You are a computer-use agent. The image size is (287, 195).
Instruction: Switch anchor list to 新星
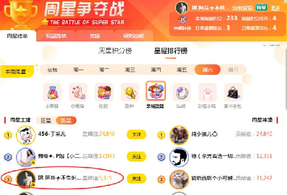(x=66, y=121)
